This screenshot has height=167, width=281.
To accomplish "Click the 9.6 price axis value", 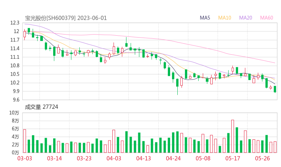I will [x=16, y=100].
